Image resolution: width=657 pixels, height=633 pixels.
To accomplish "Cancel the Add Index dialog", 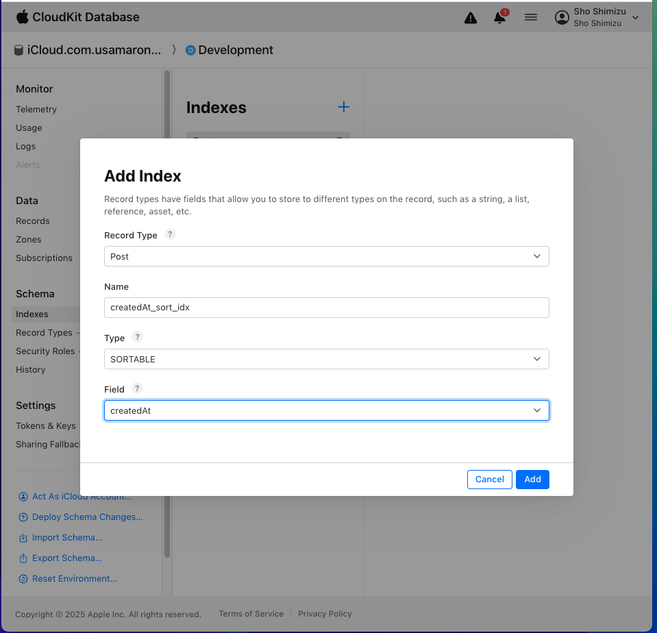I will click(x=489, y=480).
